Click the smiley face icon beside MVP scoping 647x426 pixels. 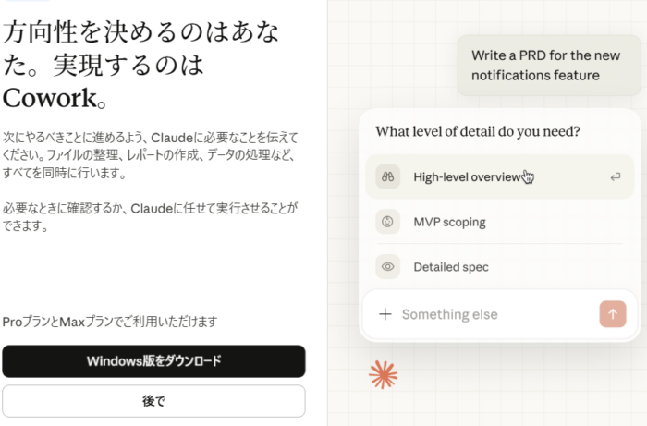[388, 222]
